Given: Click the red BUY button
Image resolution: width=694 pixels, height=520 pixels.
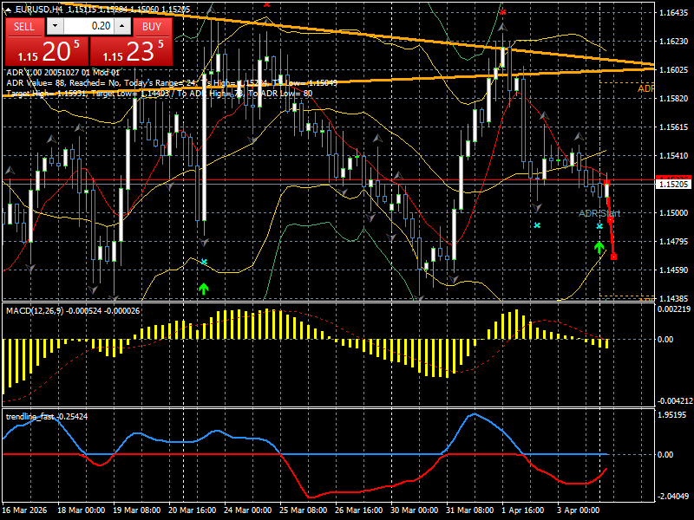Looking at the screenshot, I should pos(152,27).
